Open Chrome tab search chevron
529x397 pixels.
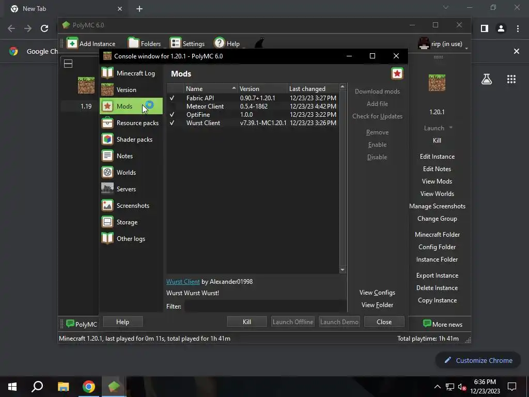(x=446, y=7)
